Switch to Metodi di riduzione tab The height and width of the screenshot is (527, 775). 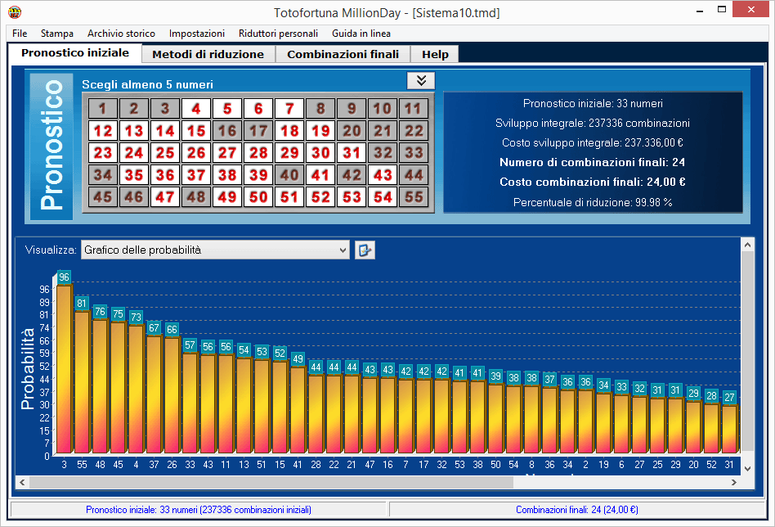tap(208, 54)
